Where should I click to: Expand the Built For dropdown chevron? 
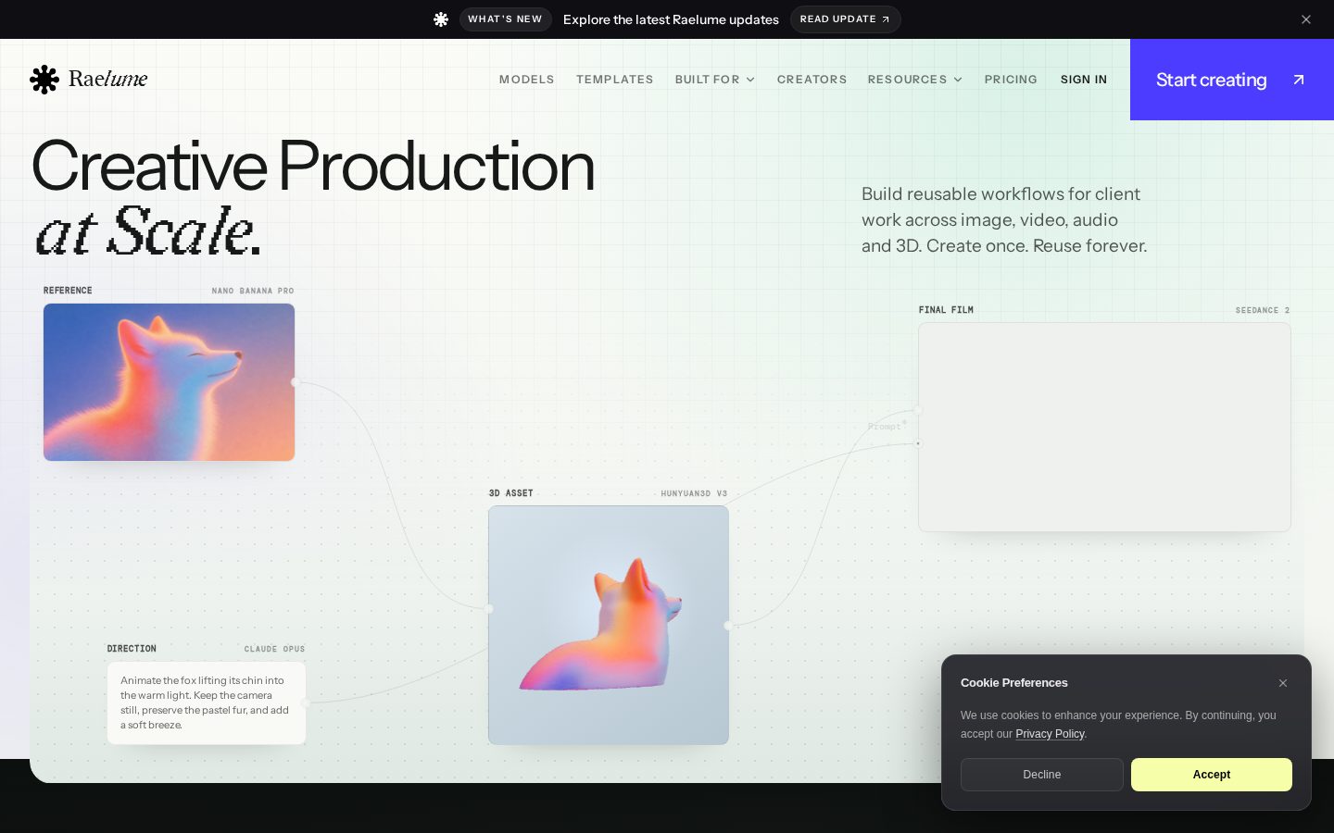[750, 80]
